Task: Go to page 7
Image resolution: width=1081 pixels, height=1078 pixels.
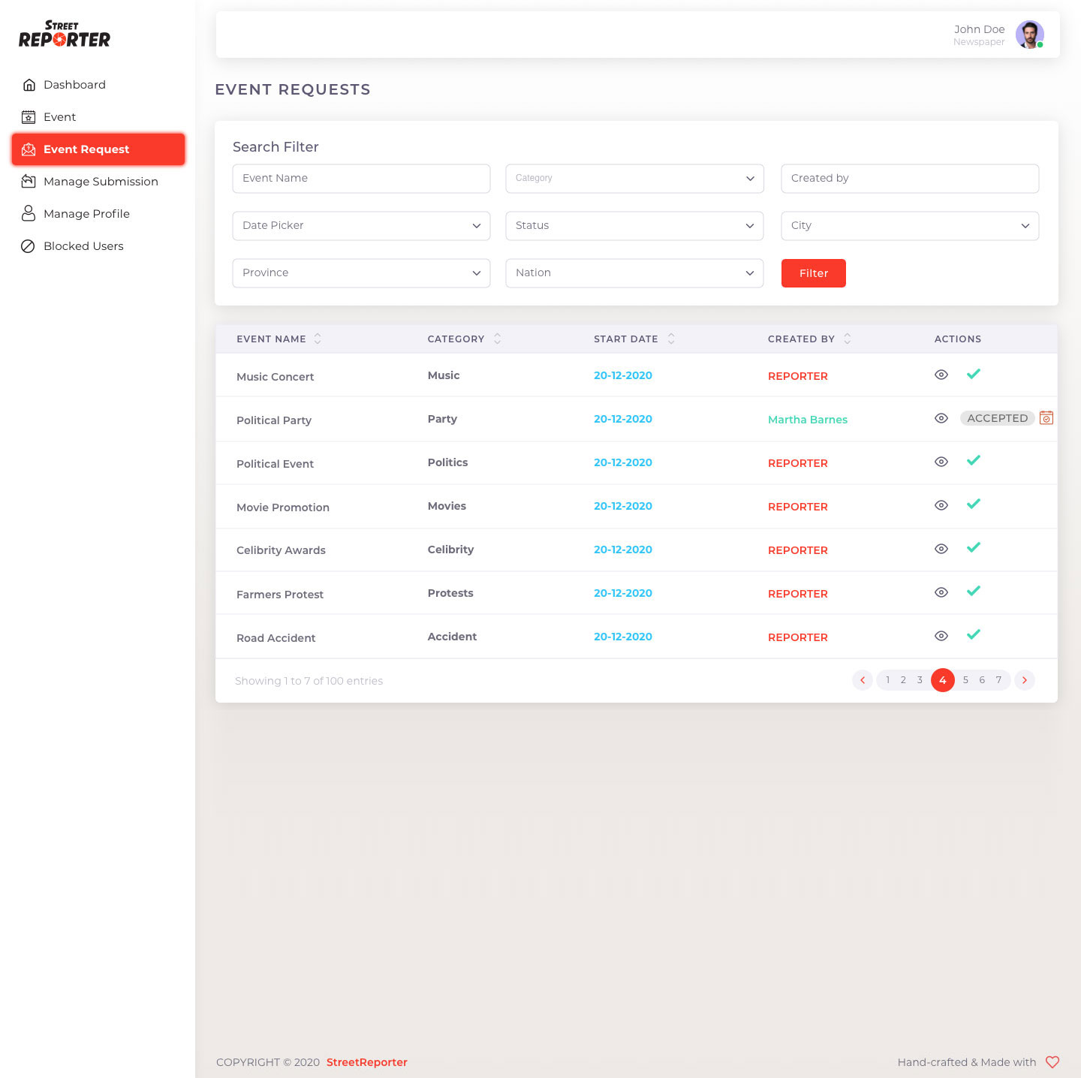Action: click(x=998, y=680)
